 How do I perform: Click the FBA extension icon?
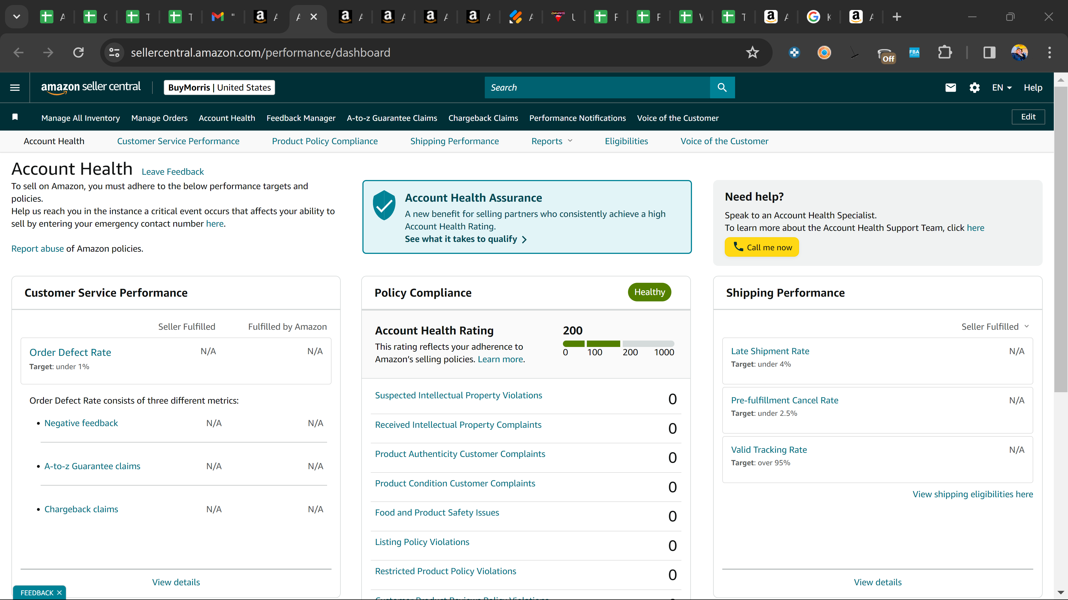pos(914,52)
